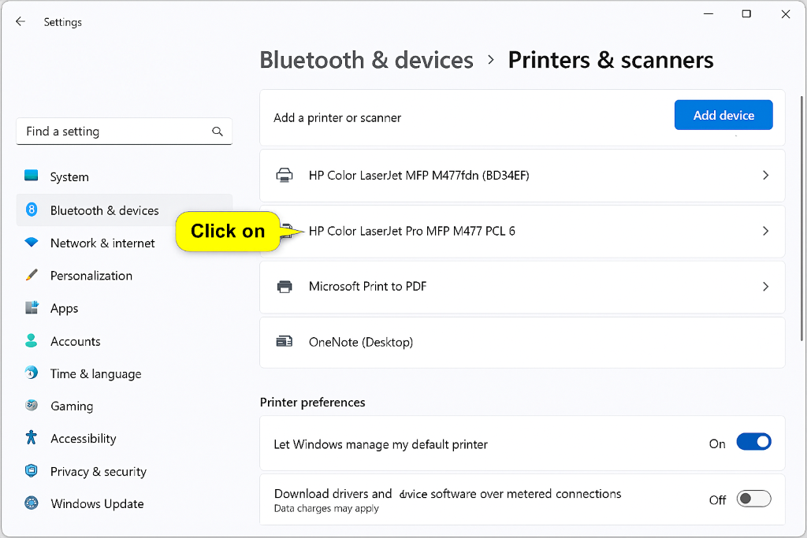Click the Network & internet wifi icon
The width and height of the screenshot is (807, 538).
(32, 243)
